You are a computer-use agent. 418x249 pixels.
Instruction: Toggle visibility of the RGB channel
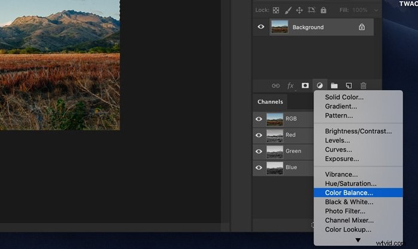coord(259,119)
